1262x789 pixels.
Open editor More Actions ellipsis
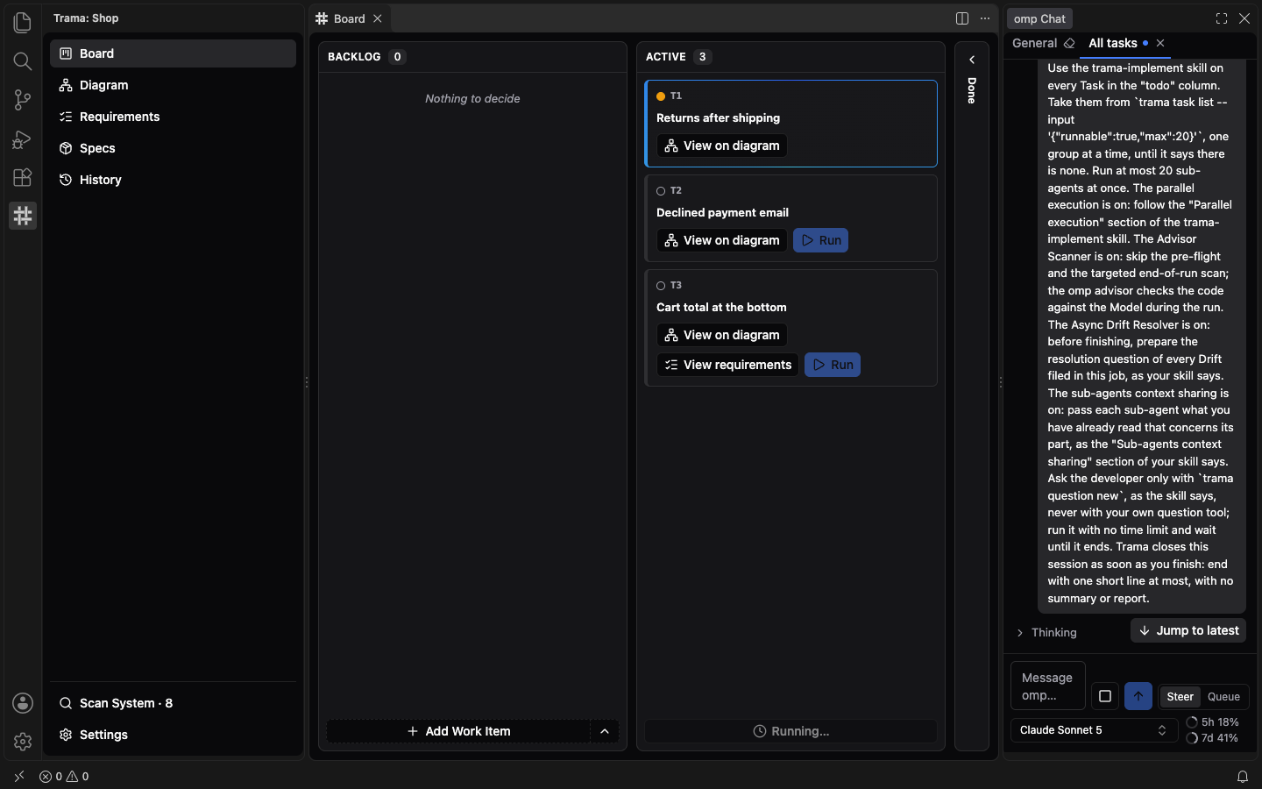985,18
